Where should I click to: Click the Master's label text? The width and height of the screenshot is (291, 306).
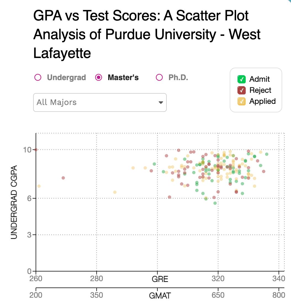[123, 77]
